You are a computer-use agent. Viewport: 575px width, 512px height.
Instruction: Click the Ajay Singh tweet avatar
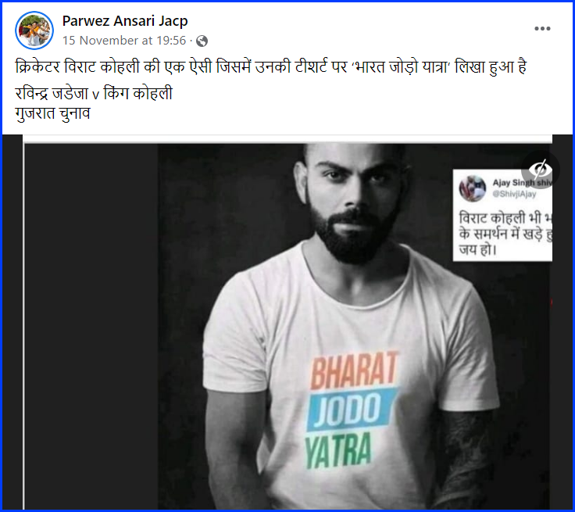click(x=473, y=188)
